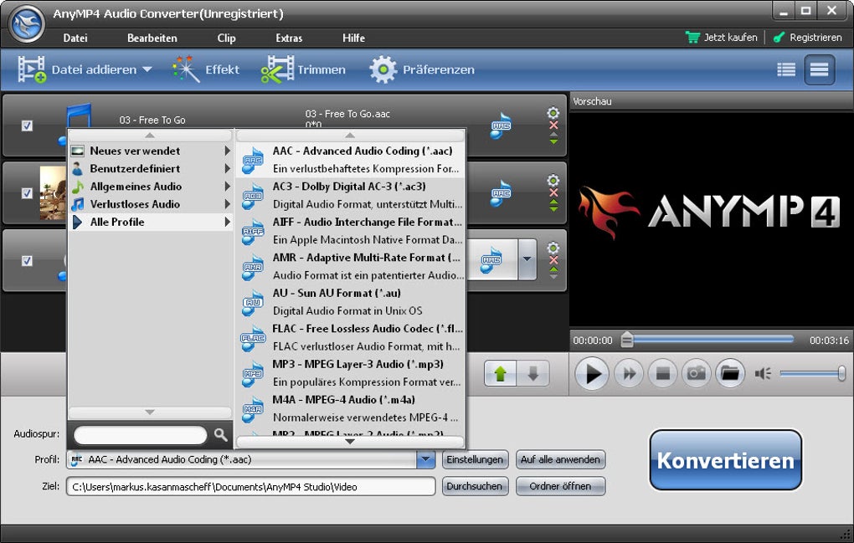
Task: Click the fast forward button
Action: click(629, 373)
